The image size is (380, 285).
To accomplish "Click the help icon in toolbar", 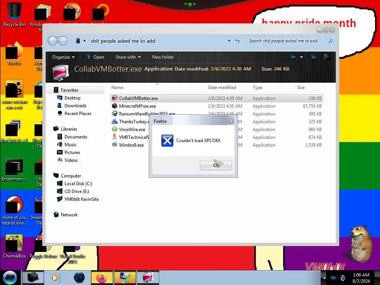I will click(327, 57).
